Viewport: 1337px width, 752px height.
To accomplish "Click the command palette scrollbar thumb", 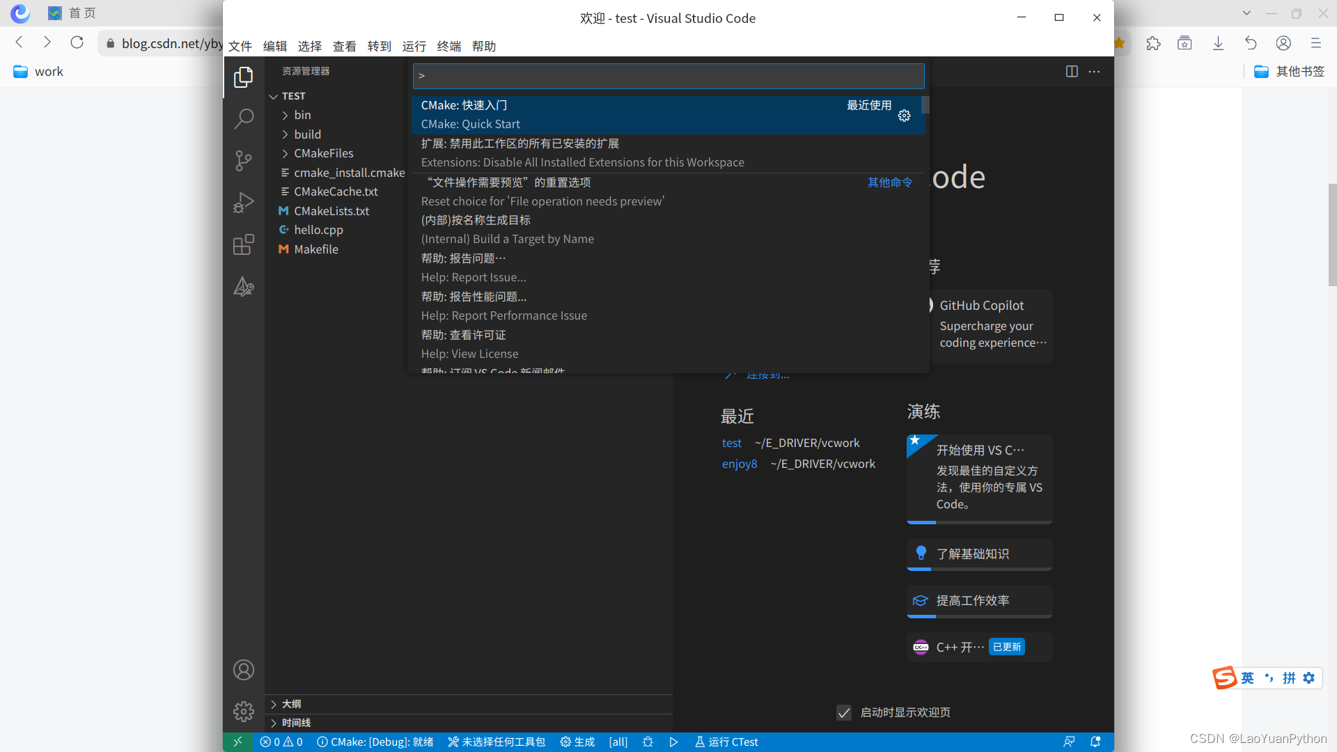I will tap(925, 105).
